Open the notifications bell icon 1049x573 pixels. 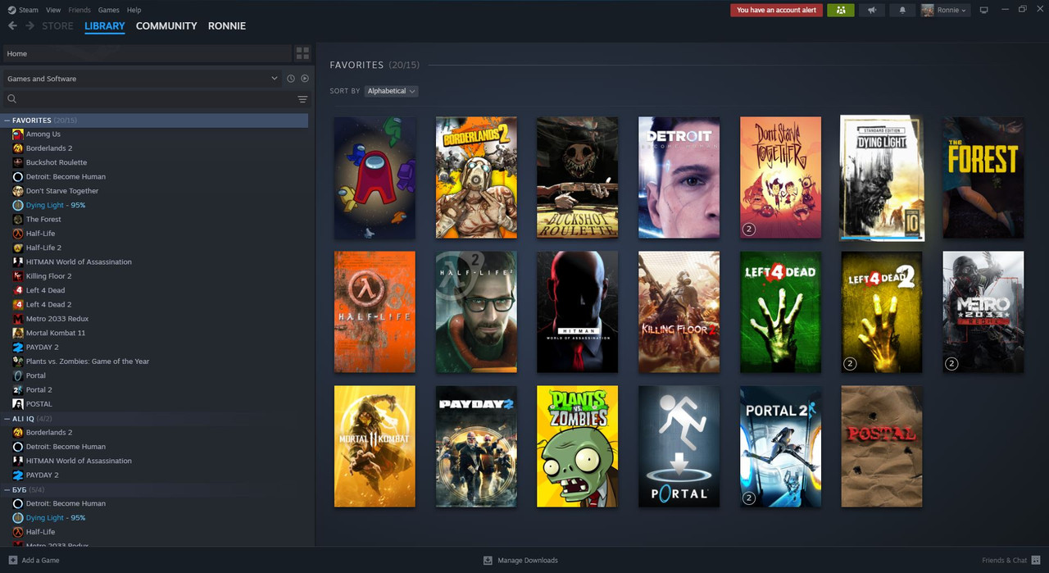(903, 10)
